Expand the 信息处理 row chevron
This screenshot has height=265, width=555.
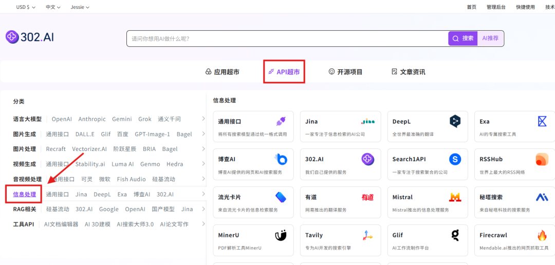(x=203, y=194)
